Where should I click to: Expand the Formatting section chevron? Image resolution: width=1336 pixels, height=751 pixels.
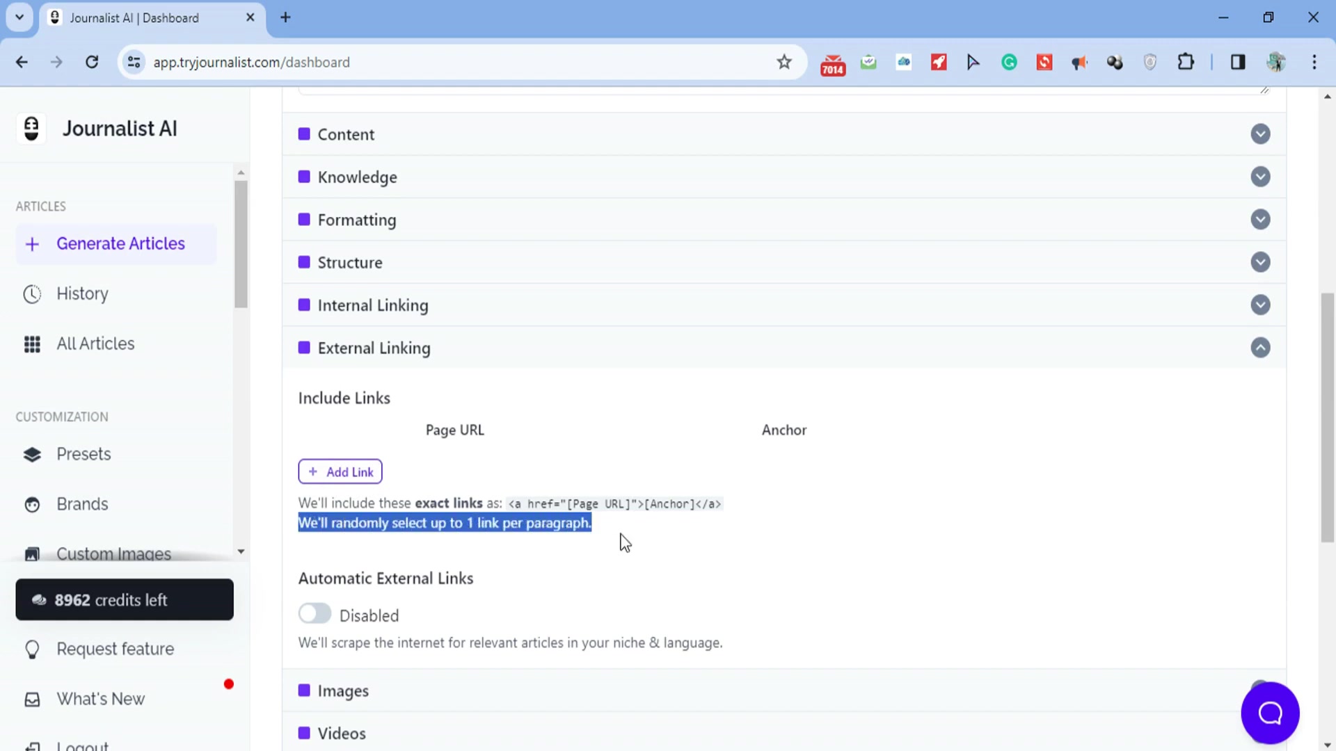pyautogui.click(x=1260, y=220)
